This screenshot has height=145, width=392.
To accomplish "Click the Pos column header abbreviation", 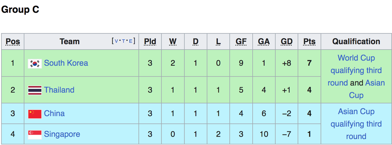I will pyautogui.click(x=13, y=42).
